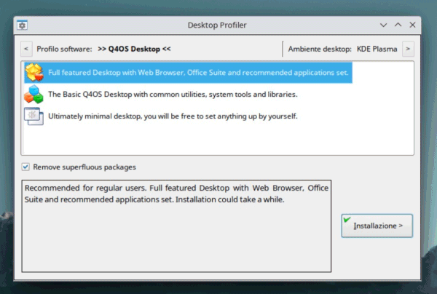Screen dimensions: 437x294
Task: Select Full featured Desktop profile row
Action: (188, 73)
